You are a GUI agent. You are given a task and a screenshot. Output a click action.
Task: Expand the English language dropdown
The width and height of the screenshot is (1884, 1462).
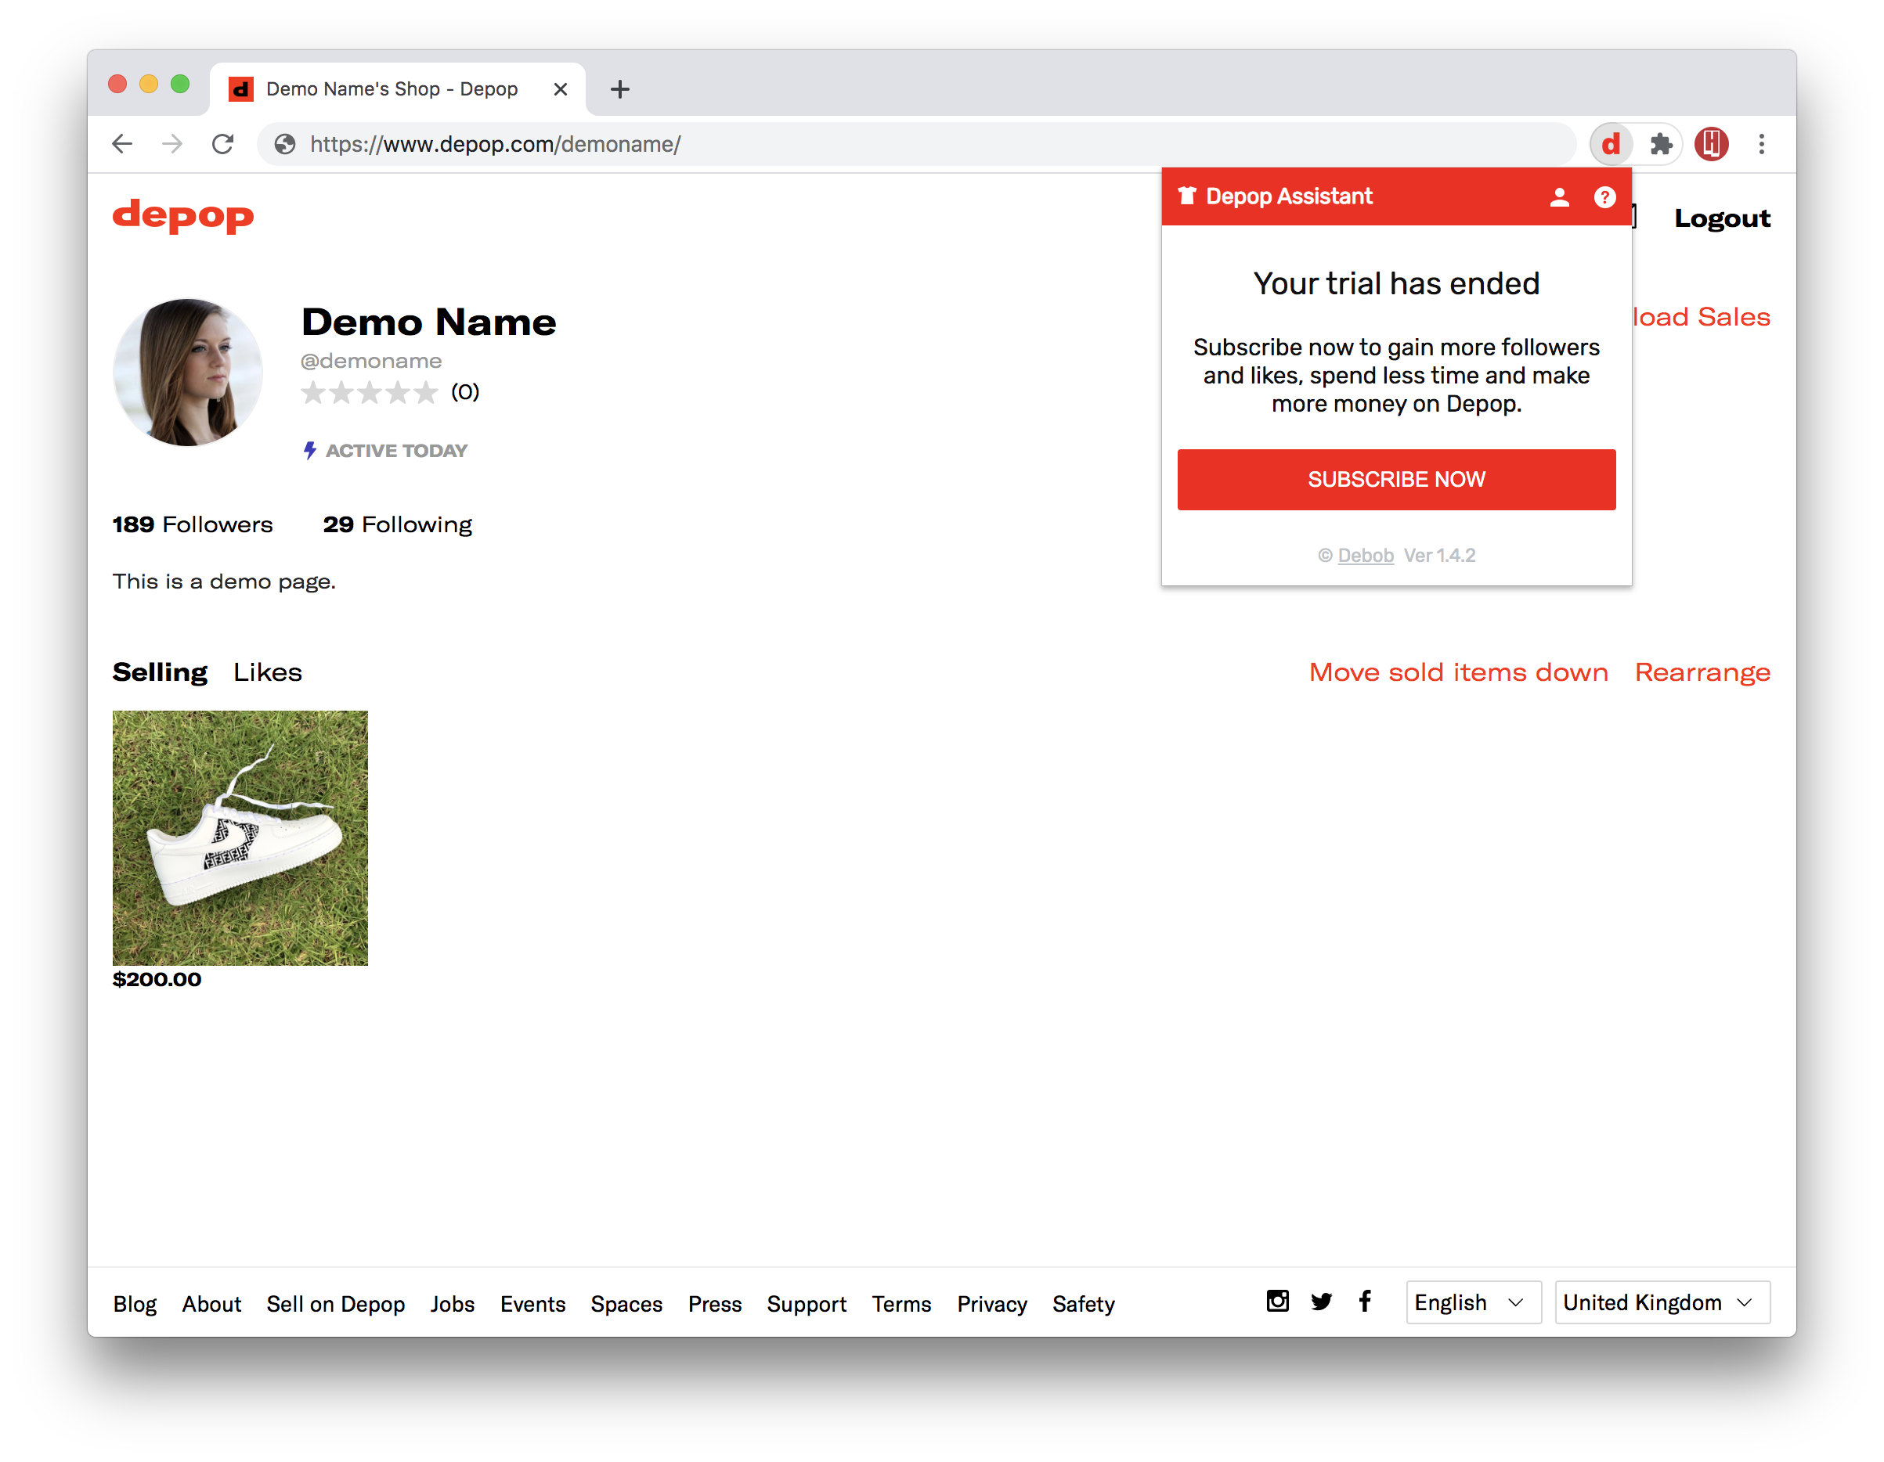click(x=1471, y=1302)
